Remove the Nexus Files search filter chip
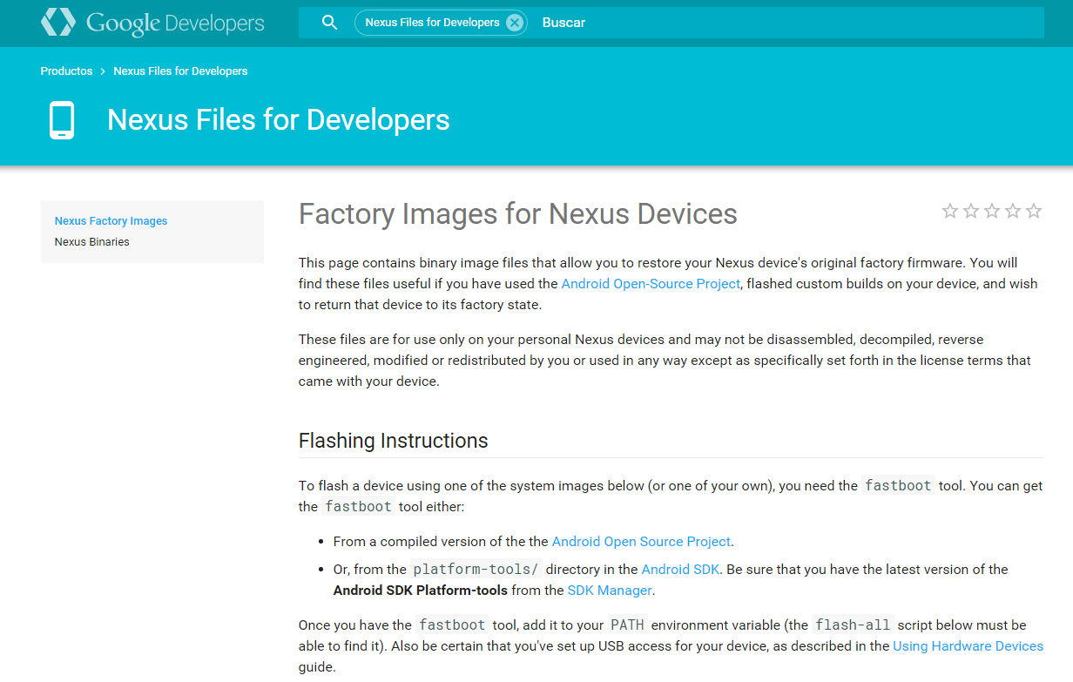 [x=515, y=23]
